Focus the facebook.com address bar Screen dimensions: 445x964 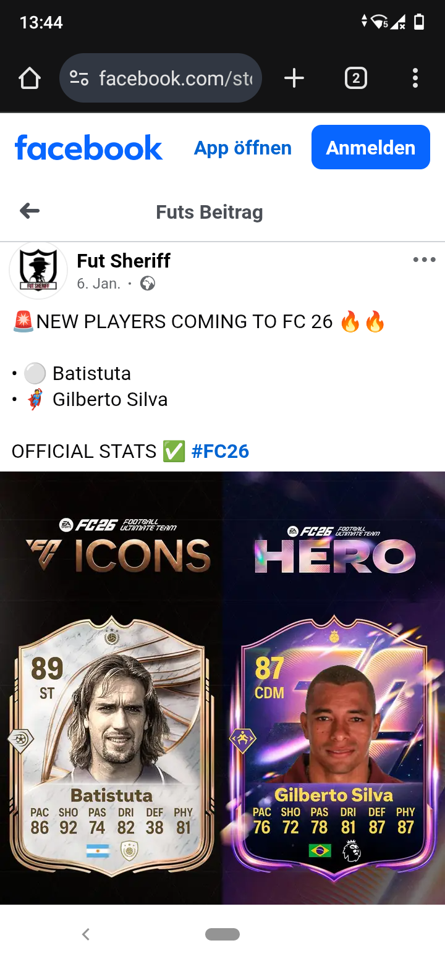point(161,78)
